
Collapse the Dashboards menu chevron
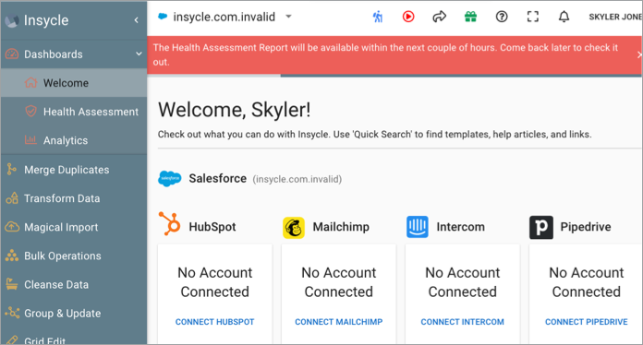(x=139, y=54)
